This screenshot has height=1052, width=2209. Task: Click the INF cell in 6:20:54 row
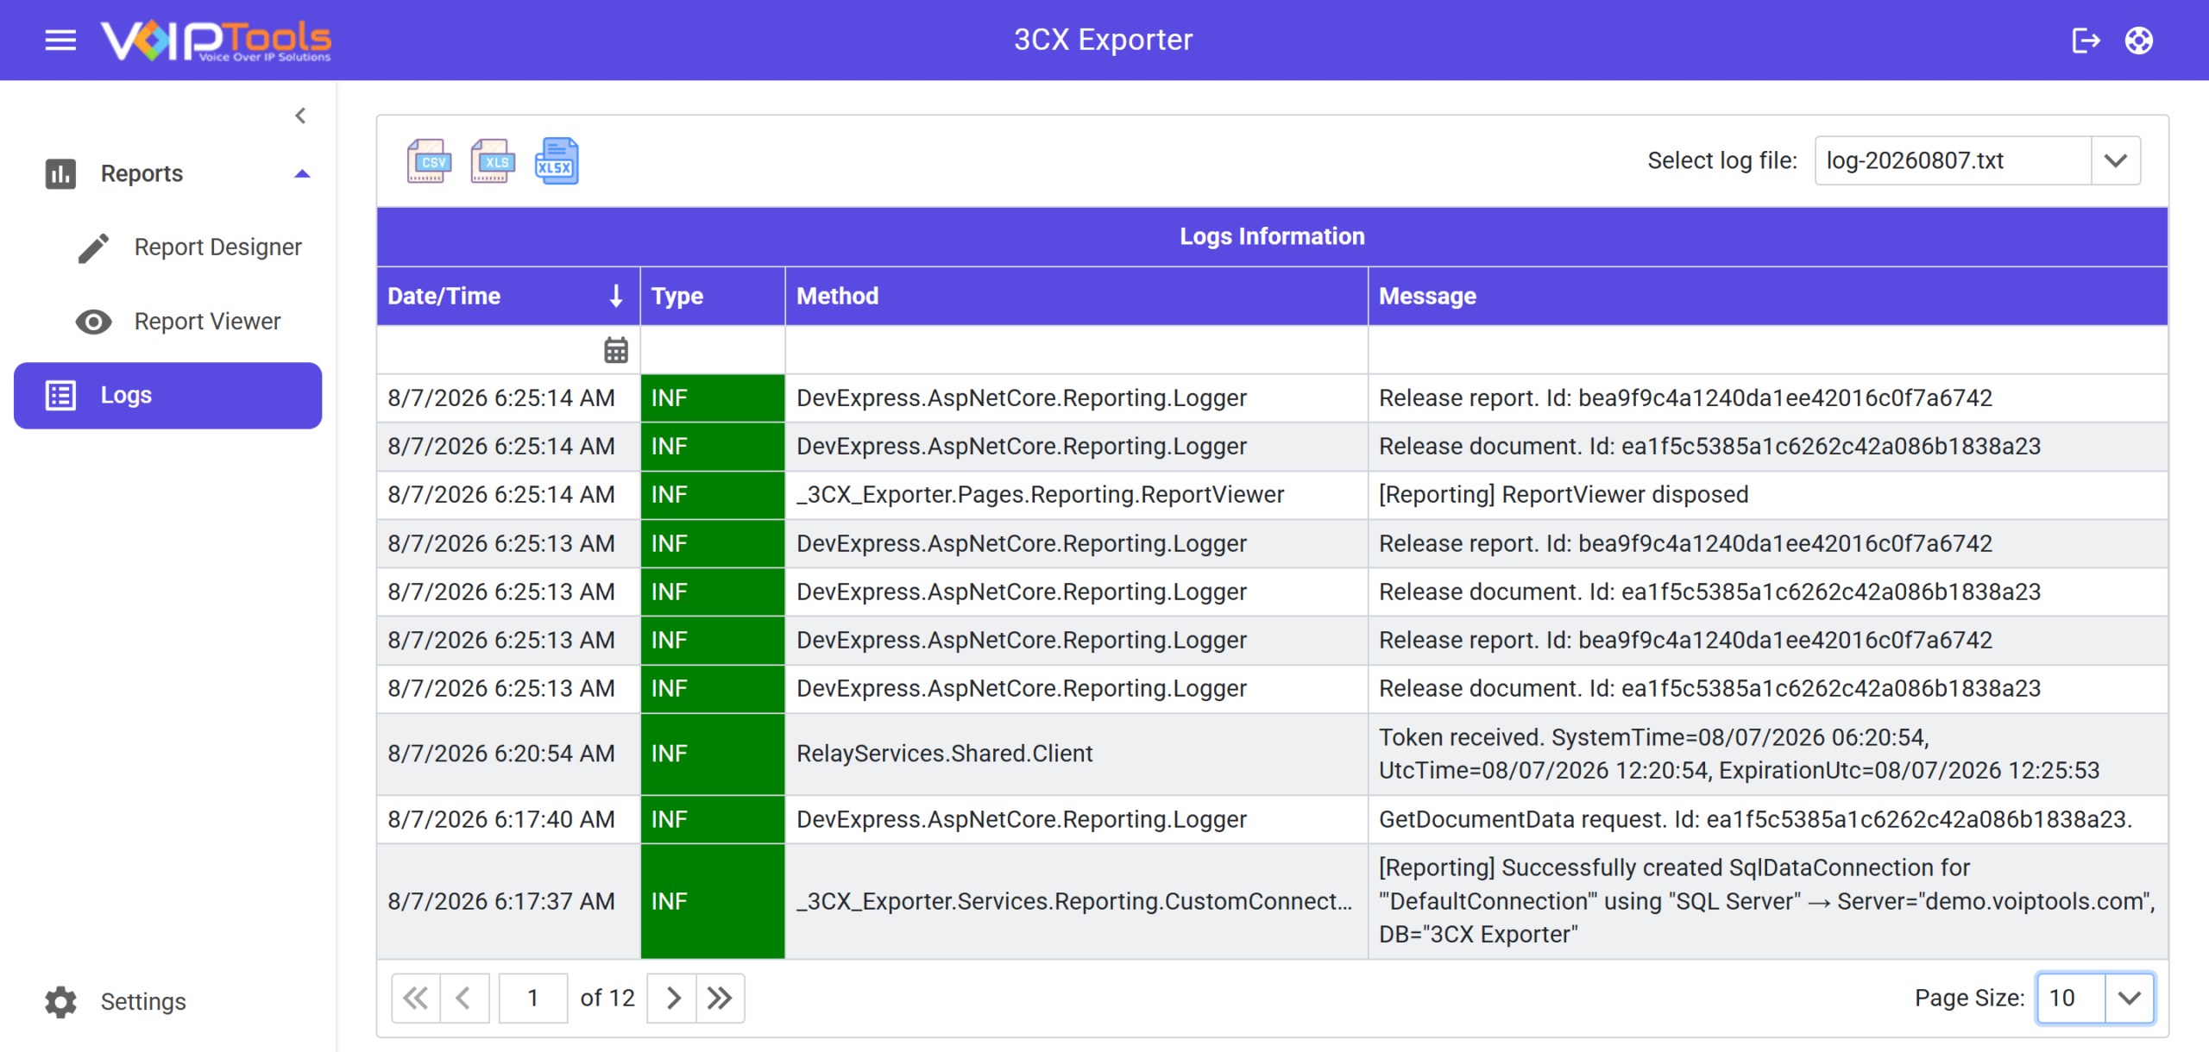pyautogui.click(x=713, y=754)
